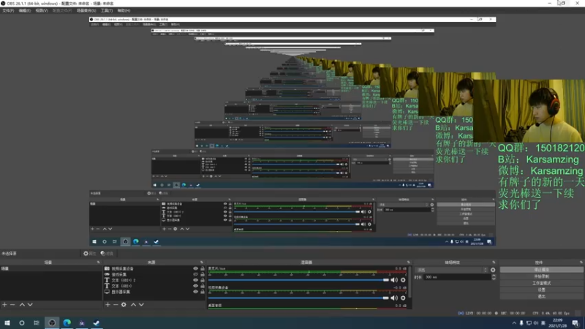The height and width of the screenshot is (329, 585).
Task: Open the 场景集合(S) menu
Action: point(86,10)
